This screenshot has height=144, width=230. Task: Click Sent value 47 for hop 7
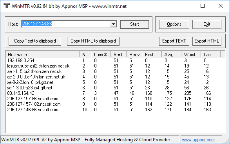[116, 93]
